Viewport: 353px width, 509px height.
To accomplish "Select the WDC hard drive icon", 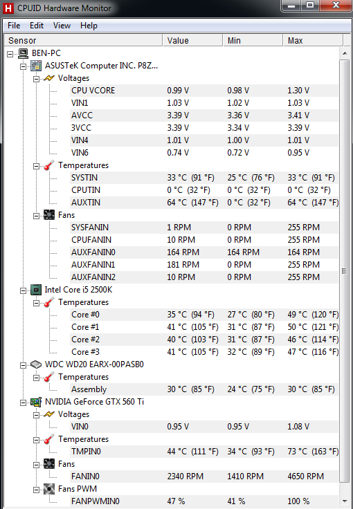I will coord(36,364).
